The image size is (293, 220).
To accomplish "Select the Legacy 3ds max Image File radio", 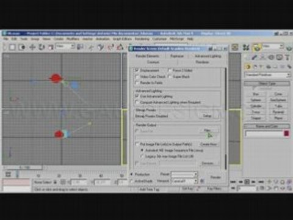I will [142, 156].
